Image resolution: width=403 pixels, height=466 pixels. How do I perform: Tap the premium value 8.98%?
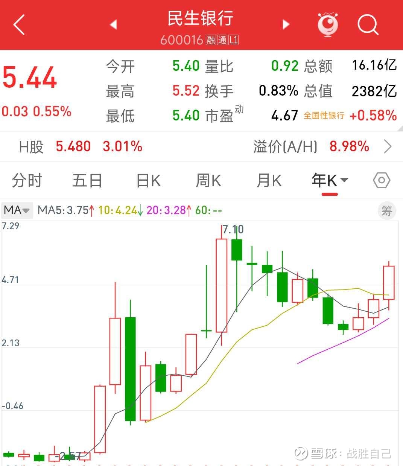349,146
